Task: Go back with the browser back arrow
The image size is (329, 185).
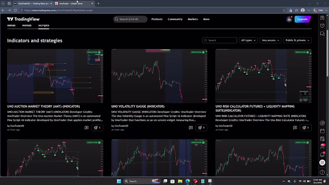Action: (3, 10)
